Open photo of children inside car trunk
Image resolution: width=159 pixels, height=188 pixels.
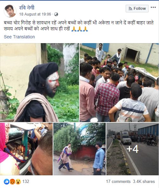tap(26, 149)
